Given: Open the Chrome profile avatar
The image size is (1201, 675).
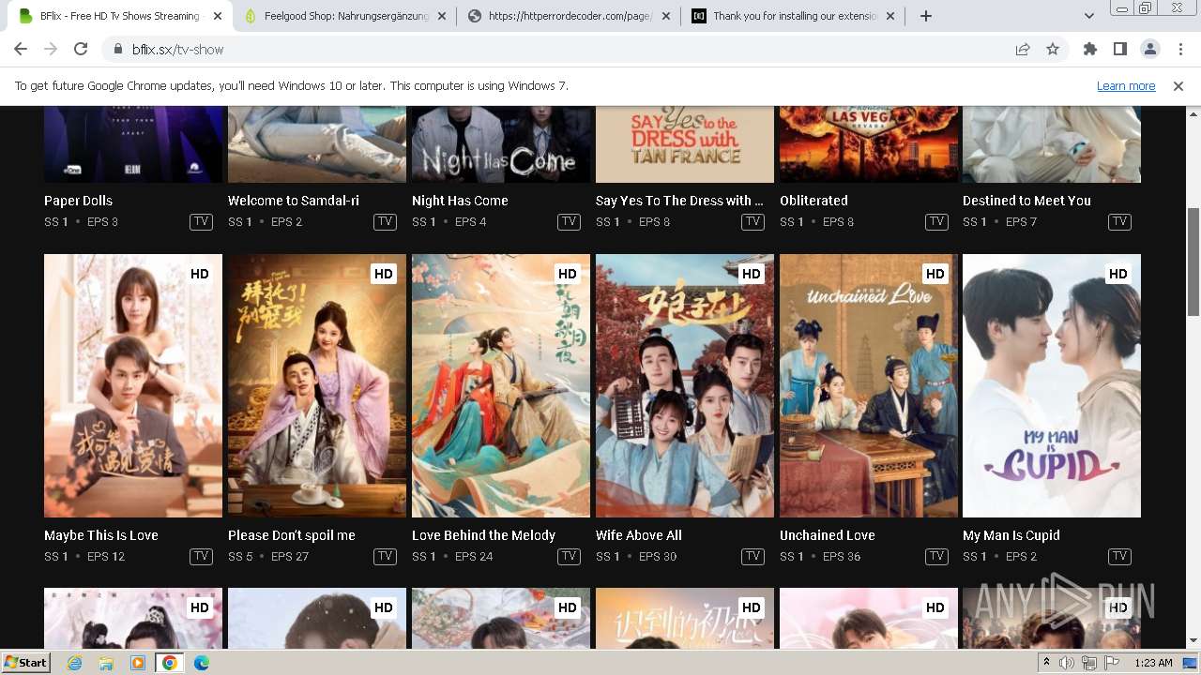Looking at the screenshot, I should pyautogui.click(x=1149, y=50).
